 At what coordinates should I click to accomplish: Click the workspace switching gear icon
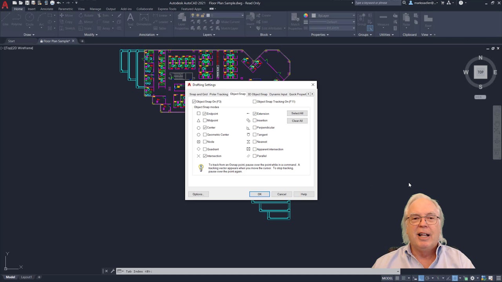click(x=472, y=278)
